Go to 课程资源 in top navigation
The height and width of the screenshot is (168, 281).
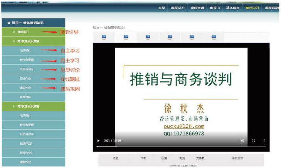click(197, 8)
